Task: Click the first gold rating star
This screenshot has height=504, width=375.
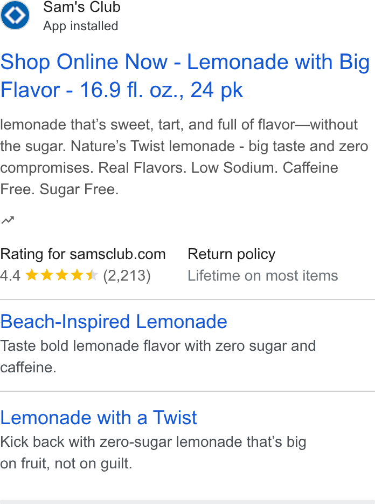Action: click(31, 275)
